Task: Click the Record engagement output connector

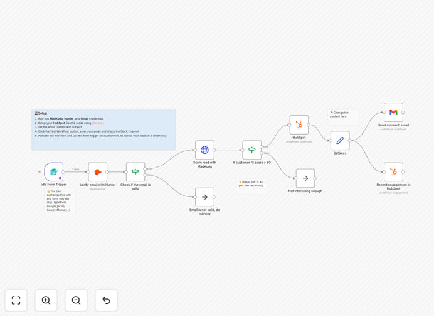Action: (x=403, y=172)
